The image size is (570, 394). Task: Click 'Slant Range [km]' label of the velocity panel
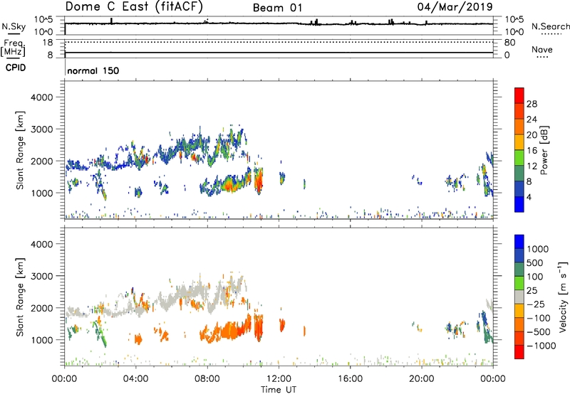tap(20, 297)
